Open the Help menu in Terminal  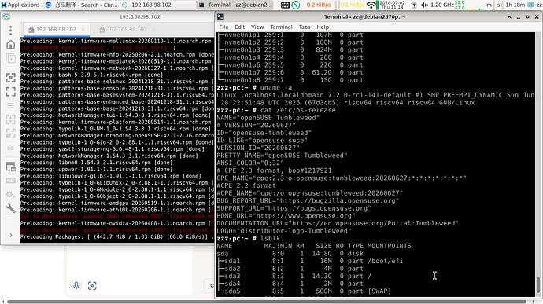323,27
